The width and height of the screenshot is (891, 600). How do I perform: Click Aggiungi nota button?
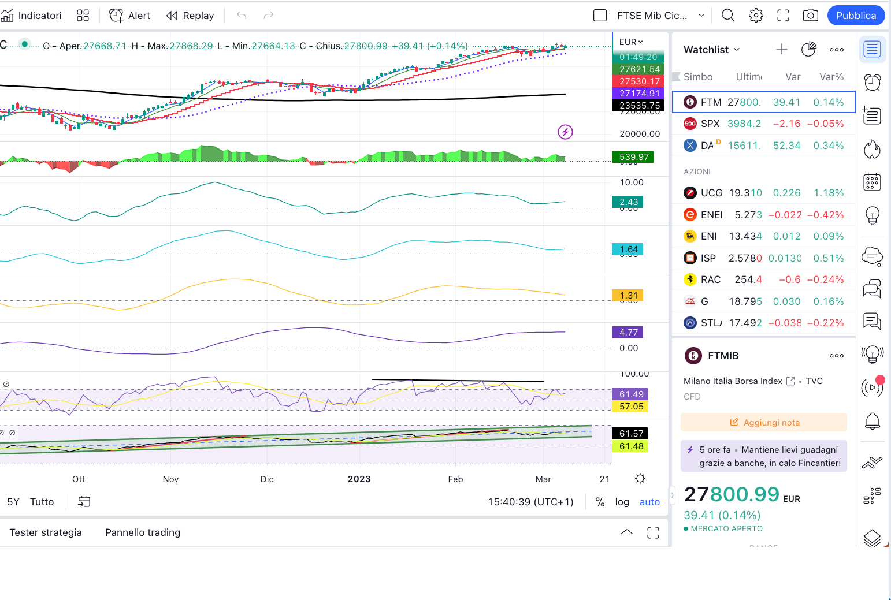pos(764,422)
